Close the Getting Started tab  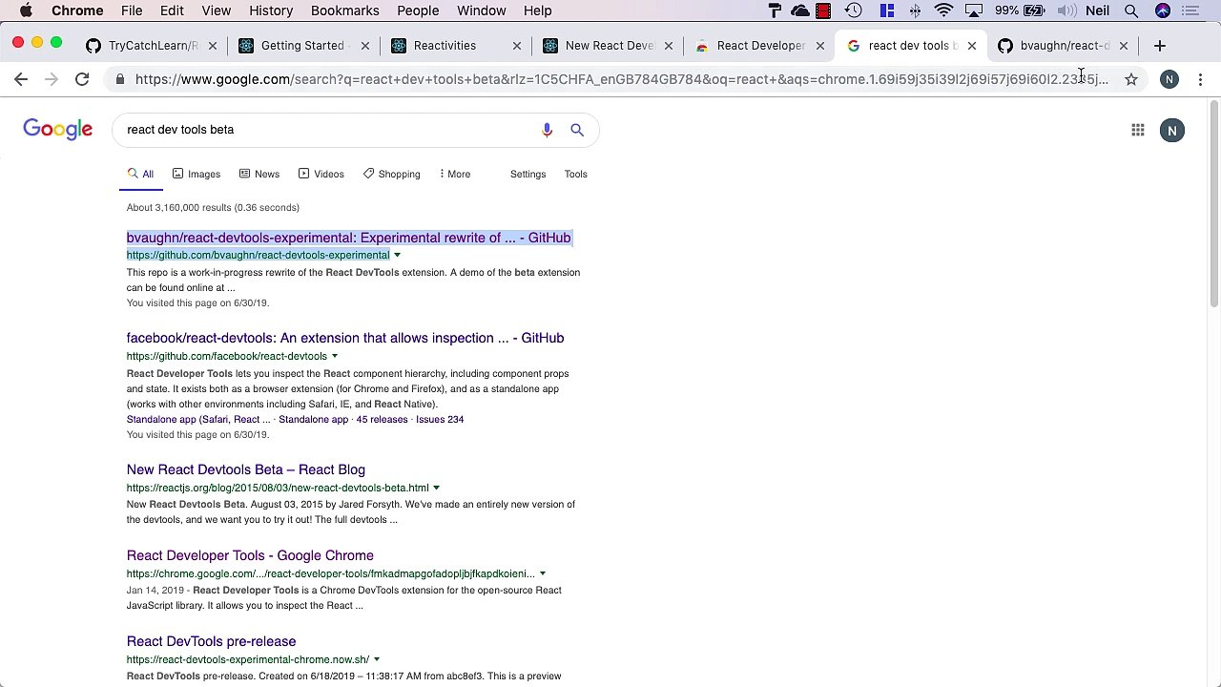[365, 46]
